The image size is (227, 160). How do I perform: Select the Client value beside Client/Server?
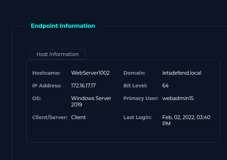tap(78, 117)
